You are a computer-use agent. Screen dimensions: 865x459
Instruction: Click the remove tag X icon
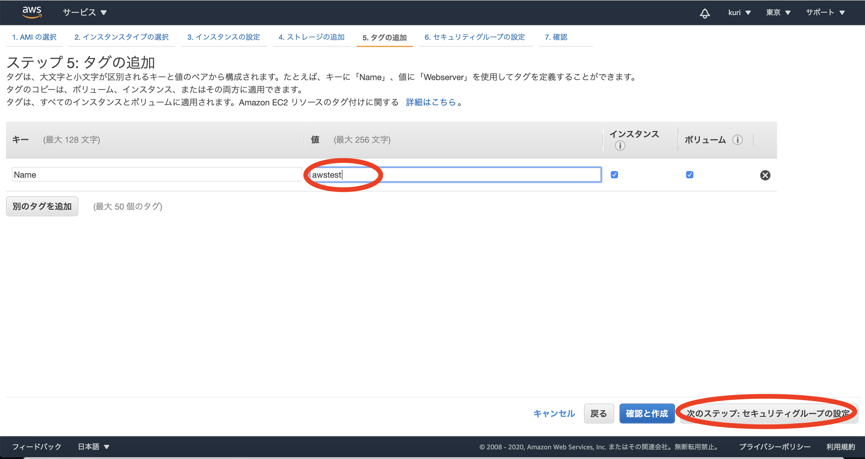click(765, 175)
